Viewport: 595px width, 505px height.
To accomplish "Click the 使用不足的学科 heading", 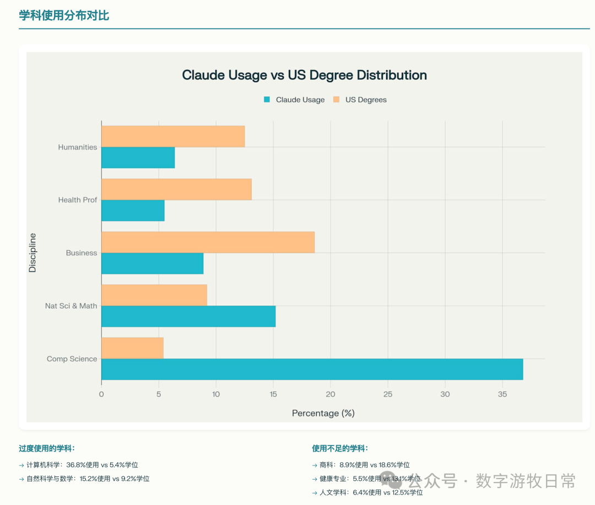I will coord(340,448).
